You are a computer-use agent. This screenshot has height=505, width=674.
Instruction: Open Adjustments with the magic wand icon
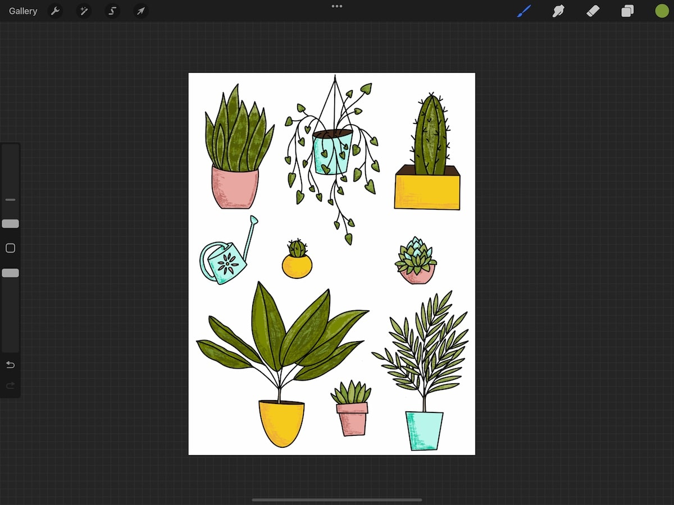(84, 11)
